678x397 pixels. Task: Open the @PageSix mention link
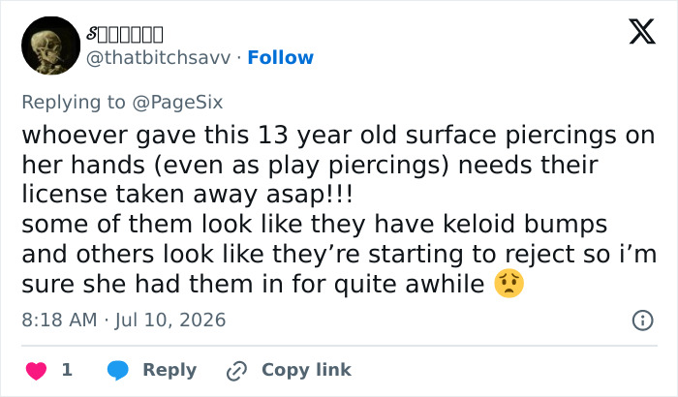tap(177, 103)
